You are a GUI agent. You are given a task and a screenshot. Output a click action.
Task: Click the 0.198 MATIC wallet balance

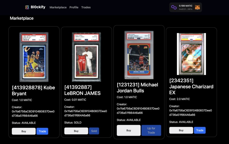pos(186,6)
